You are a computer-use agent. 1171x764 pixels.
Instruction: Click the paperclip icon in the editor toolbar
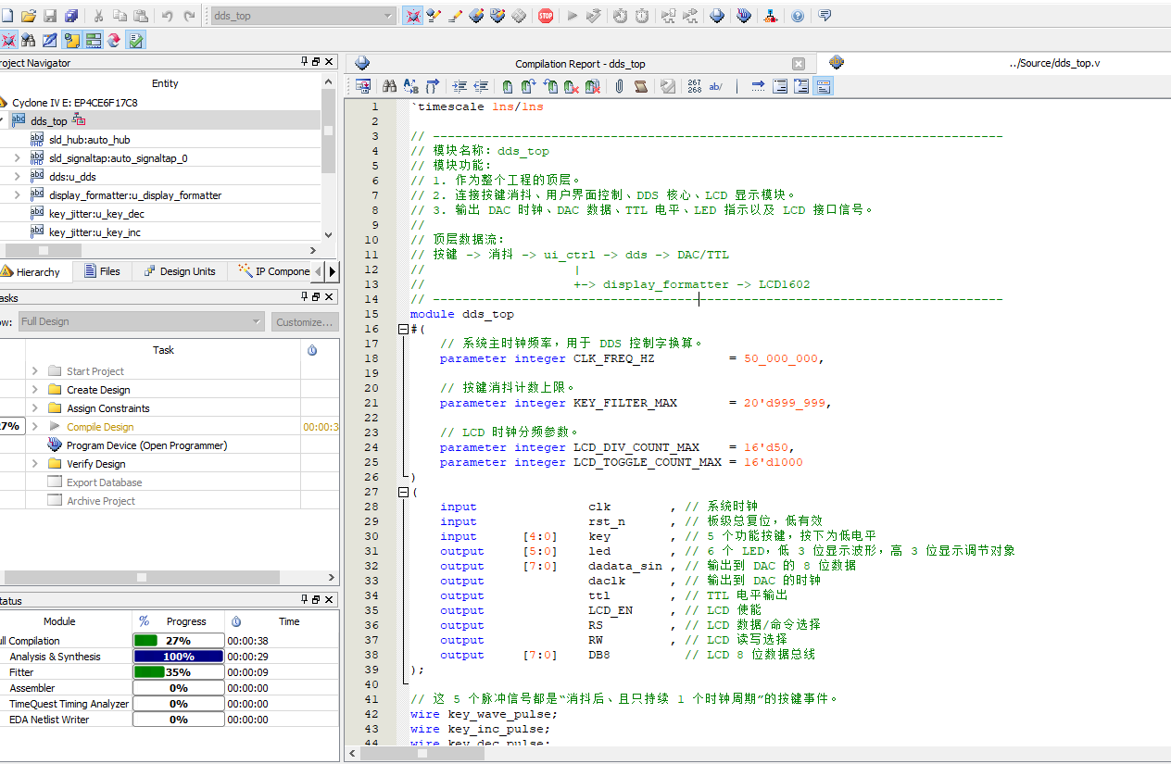[619, 86]
